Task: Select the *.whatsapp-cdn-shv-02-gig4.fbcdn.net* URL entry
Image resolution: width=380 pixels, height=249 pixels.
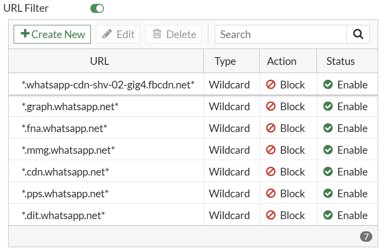Action: point(108,85)
